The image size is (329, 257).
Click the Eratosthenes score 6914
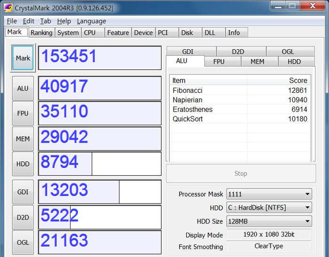coord(299,109)
